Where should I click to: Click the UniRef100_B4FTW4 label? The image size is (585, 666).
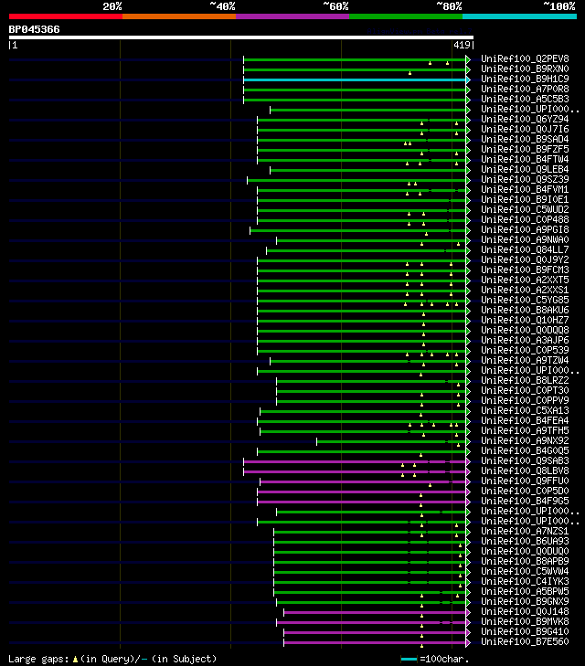525,159
